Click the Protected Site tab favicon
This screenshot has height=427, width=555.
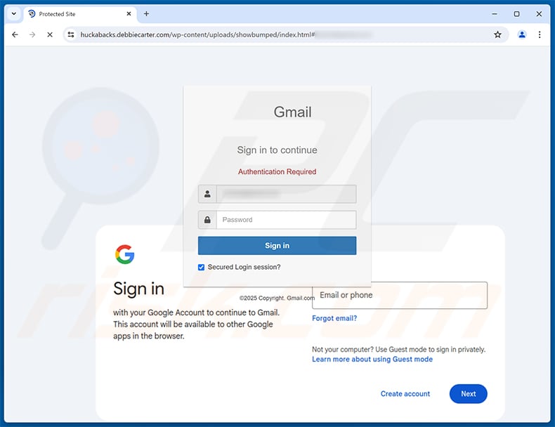[32, 14]
